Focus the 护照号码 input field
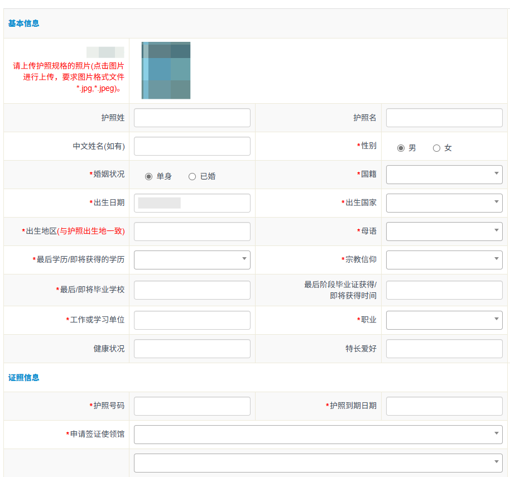510x477 pixels. click(192, 406)
